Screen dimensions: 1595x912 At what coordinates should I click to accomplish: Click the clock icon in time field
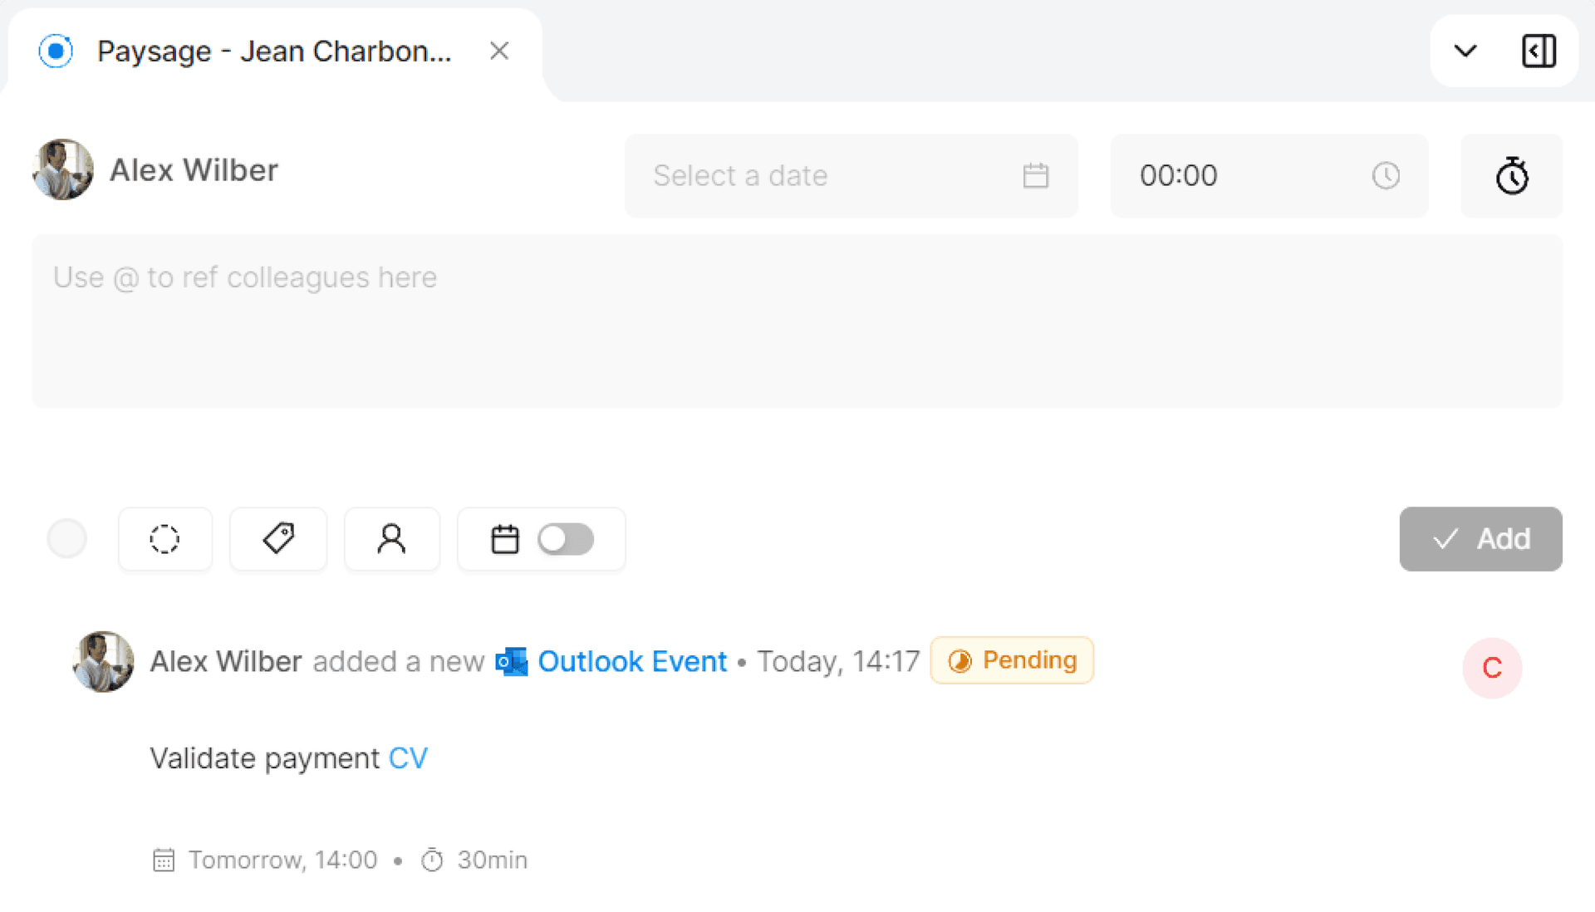pyautogui.click(x=1385, y=176)
